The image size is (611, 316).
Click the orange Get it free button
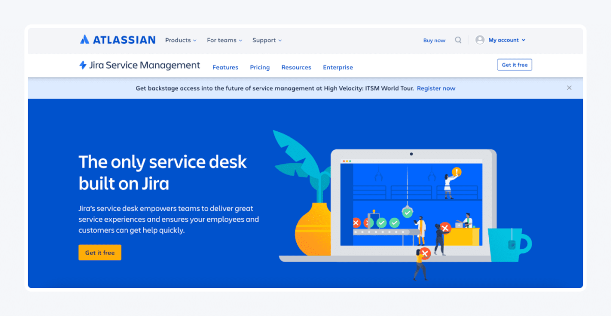100,252
